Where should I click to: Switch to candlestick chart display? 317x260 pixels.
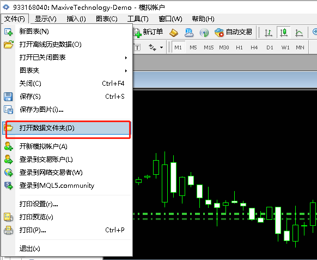pos(284,32)
